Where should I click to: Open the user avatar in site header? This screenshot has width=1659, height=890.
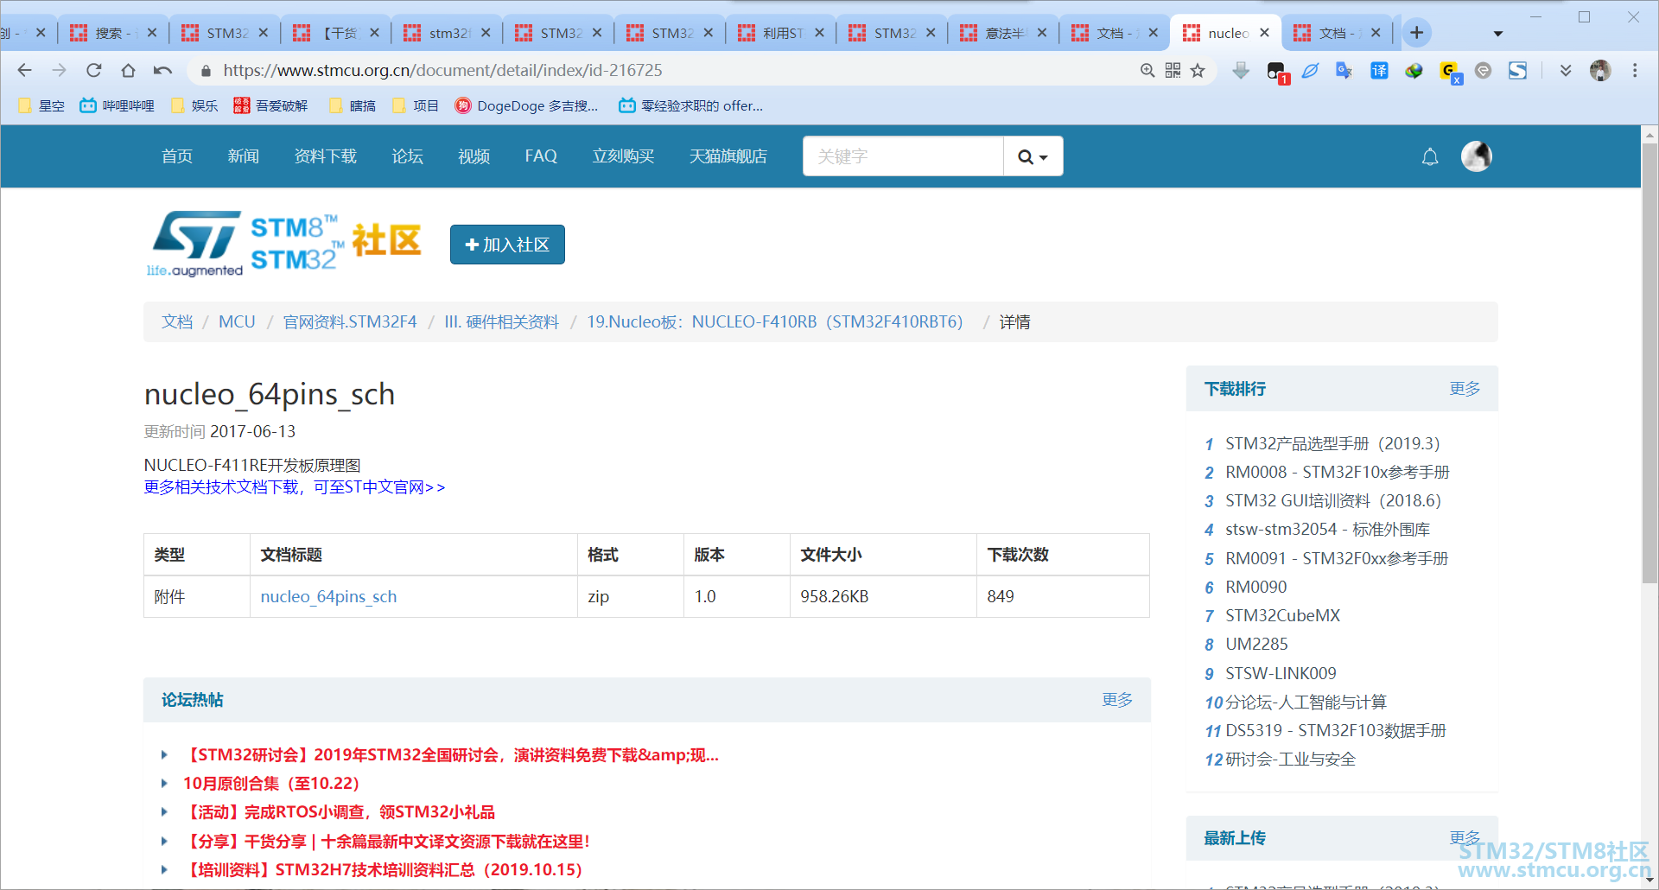click(x=1477, y=156)
